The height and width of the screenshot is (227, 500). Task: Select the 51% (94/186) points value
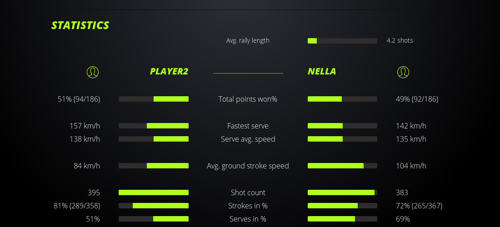coord(79,99)
